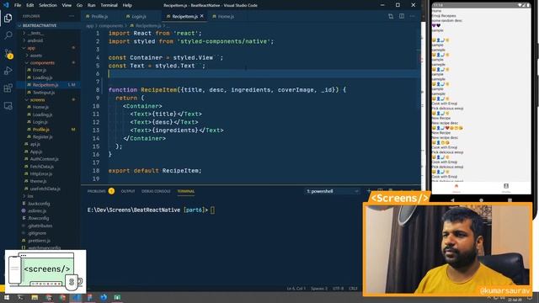Click the split editor icon above the editor
Image resolution: width=539 pixels, height=303 pixels.
coord(402,16)
